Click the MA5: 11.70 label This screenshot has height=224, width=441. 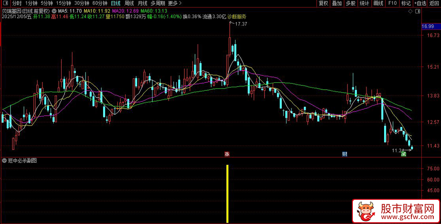coord(70,11)
